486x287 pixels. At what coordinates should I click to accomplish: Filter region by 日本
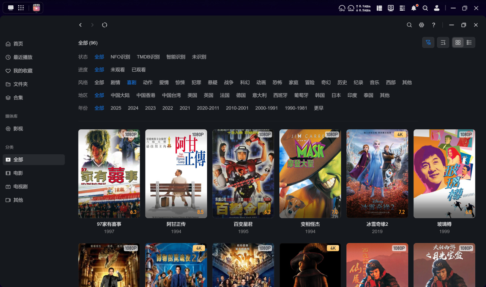tap(336, 95)
